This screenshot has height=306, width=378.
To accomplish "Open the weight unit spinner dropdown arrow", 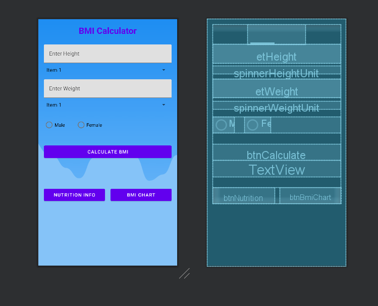I will [164, 105].
